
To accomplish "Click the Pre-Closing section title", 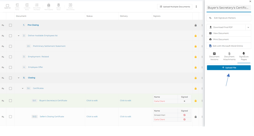I will click(x=33, y=25).
